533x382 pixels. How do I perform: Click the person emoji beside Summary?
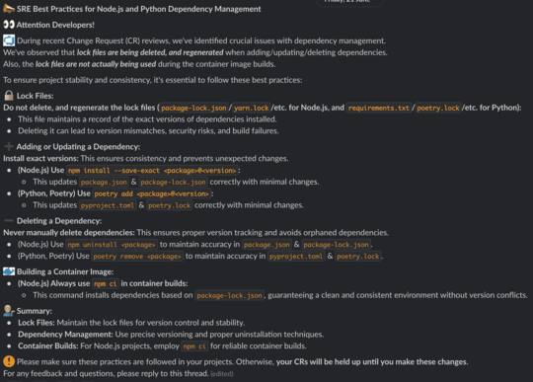coord(9,311)
